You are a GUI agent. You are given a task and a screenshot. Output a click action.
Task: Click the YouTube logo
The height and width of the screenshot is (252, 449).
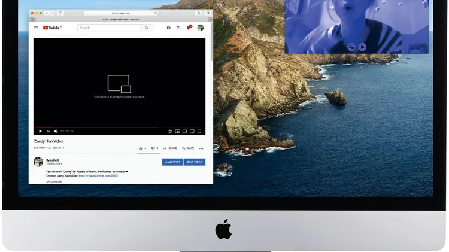pos(51,28)
